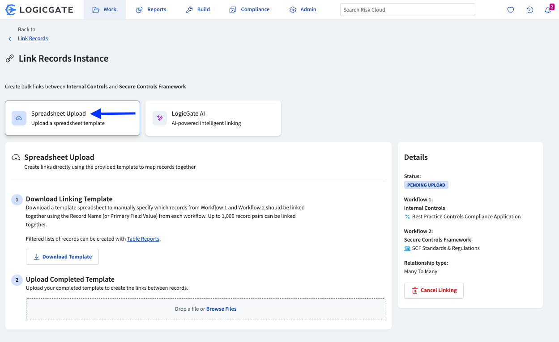Click the Best Practice Controls Compliance Application text
Viewport: 559px width, 342px height.
pyautogui.click(x=466, y=217)
